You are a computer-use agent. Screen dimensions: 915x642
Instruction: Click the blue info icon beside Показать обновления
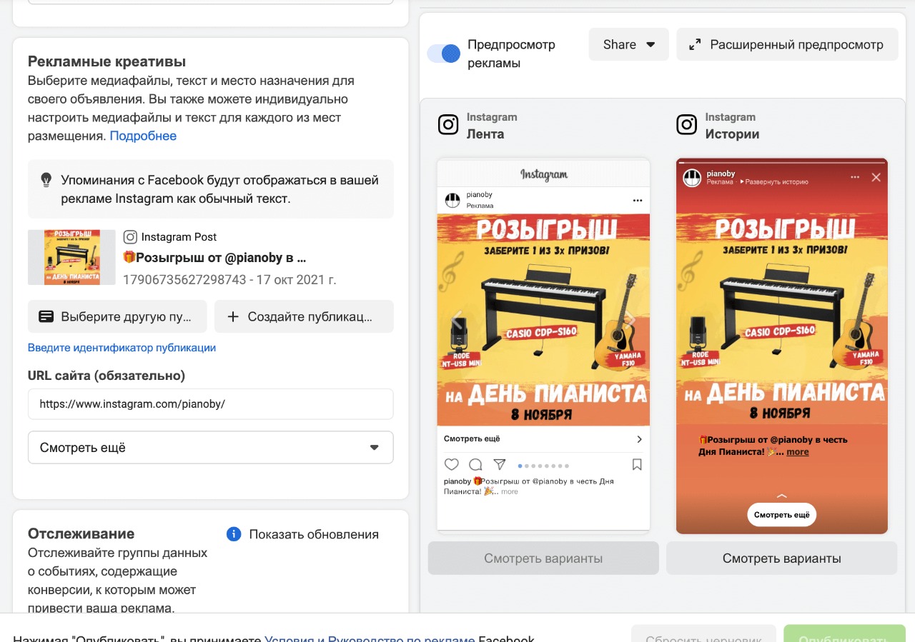pyautogui.click(x=234, y=534)
